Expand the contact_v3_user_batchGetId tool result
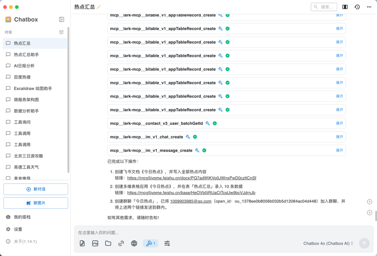The image size is (377, 256). click(339, 123)
